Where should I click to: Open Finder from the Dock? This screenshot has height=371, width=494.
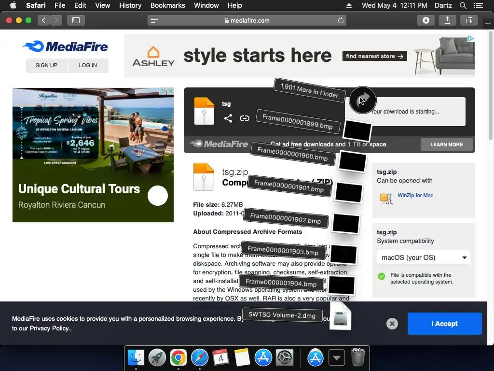tap(136, 357)
